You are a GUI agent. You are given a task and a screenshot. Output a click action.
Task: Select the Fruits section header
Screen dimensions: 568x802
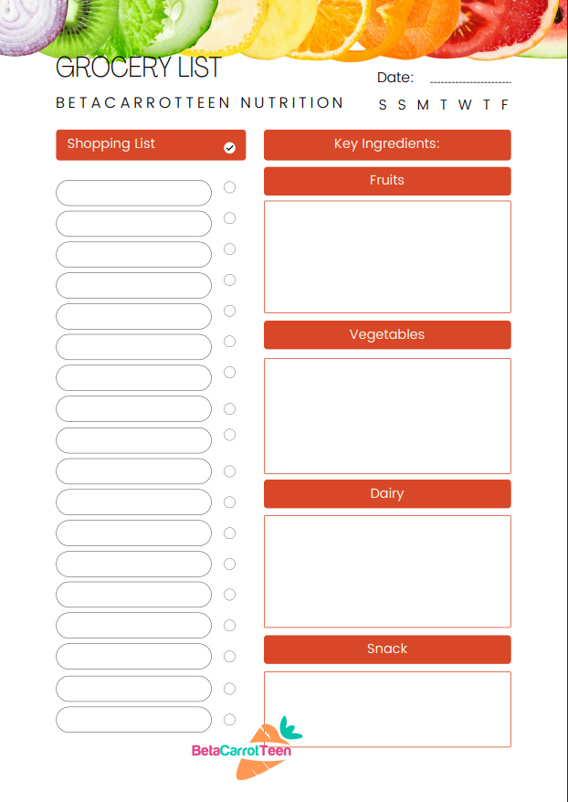point(387,181)
